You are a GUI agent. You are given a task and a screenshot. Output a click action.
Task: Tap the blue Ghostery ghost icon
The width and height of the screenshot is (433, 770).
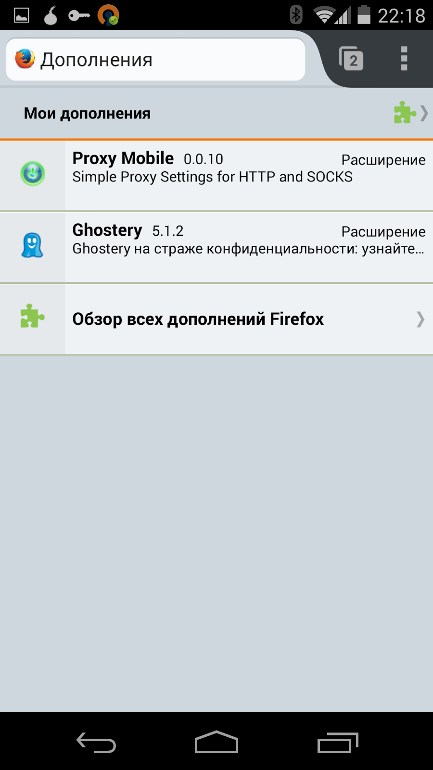pyautogui.click(x=32, y=245)
